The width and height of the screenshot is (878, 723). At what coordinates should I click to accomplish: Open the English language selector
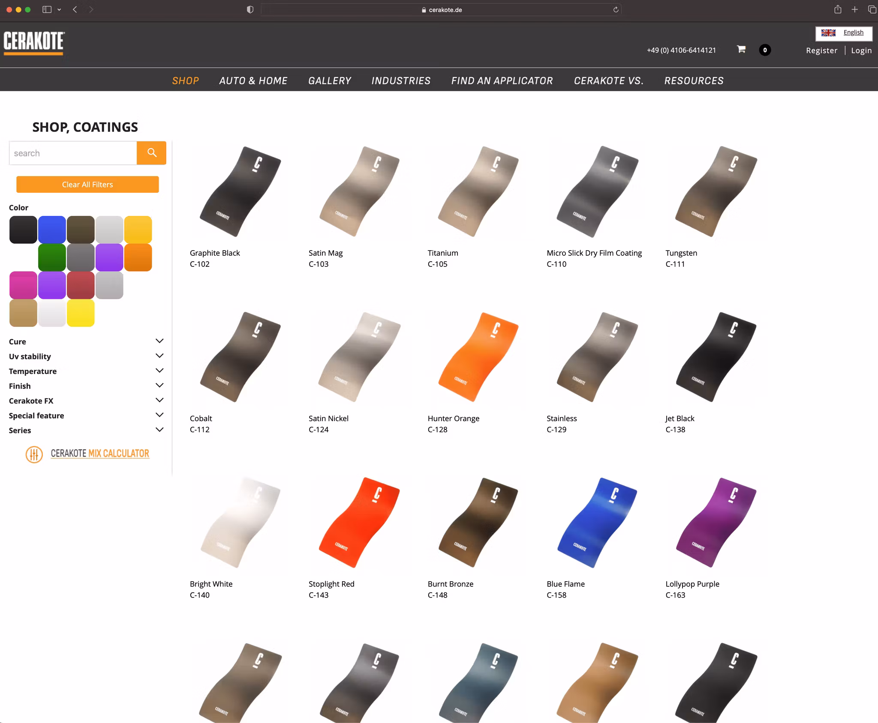(843, 33)
